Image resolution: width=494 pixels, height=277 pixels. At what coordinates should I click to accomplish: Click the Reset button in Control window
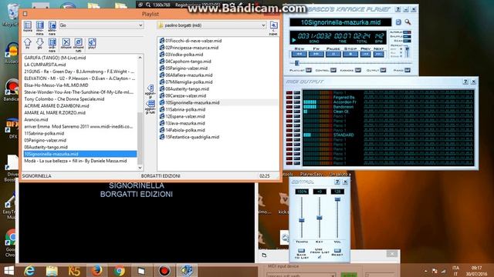[337, 252]
